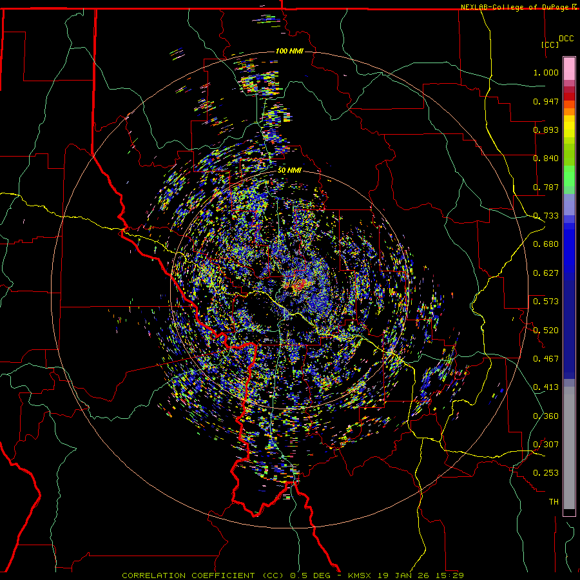
Task: Click the NEXLAB-College of DuPage credit
Action: click(x=515, y=7)
